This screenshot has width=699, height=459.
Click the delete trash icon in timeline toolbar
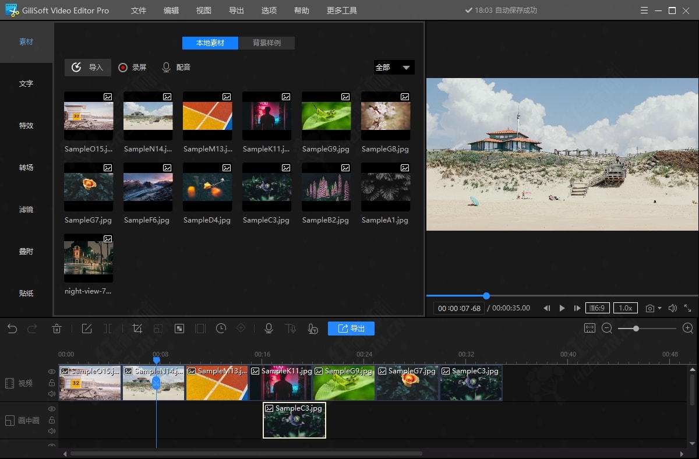[57, 329]
